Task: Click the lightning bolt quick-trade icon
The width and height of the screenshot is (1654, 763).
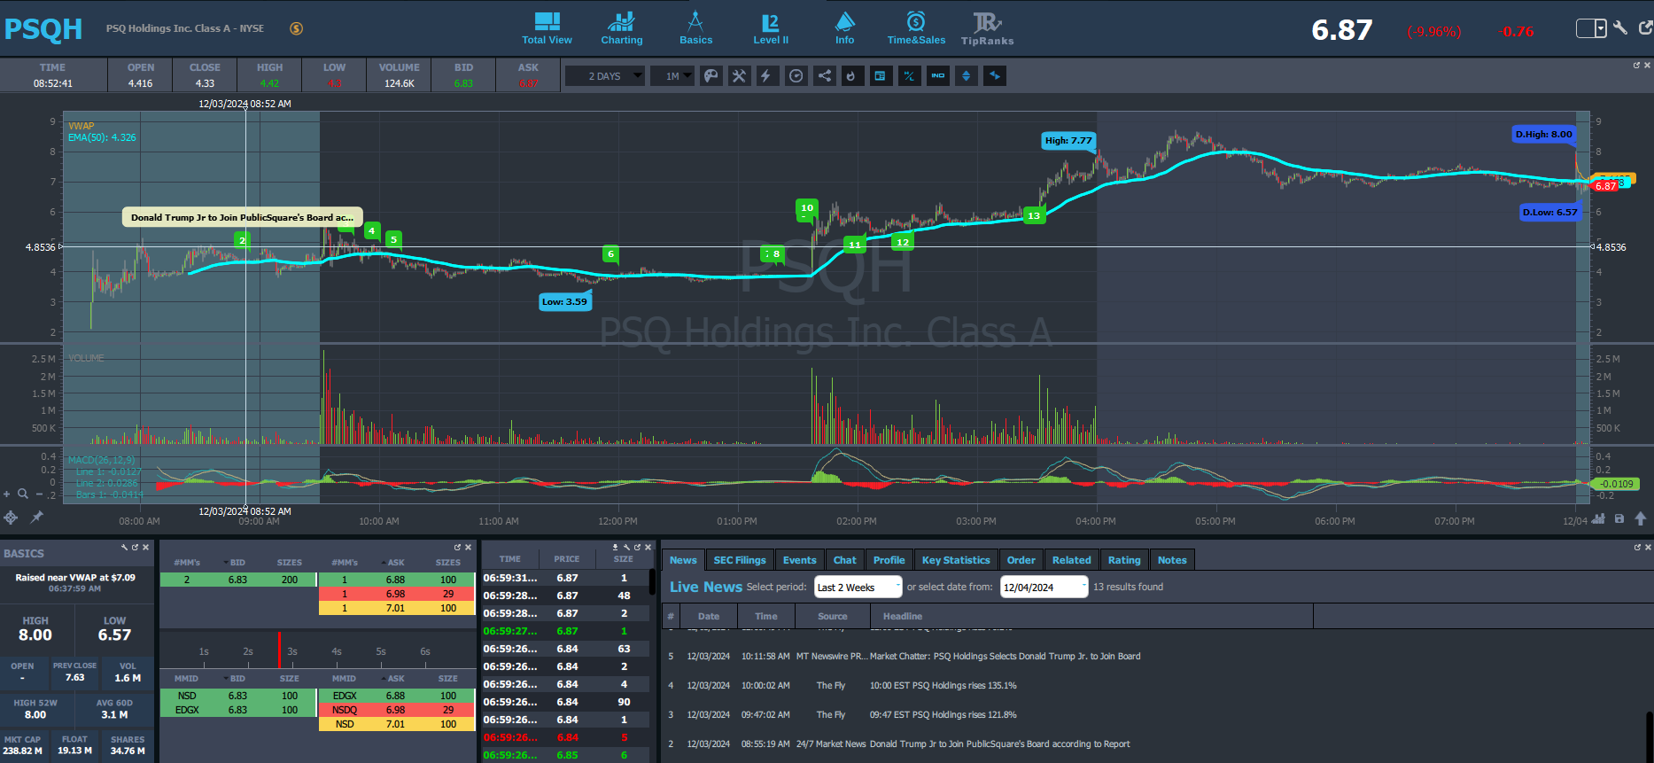Action: click(x=766, y=76)
